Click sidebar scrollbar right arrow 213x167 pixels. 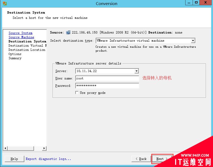point(44,148)
